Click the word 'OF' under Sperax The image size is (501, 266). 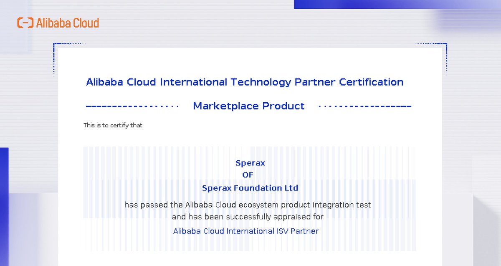[248, 175]
